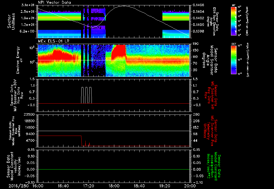
Task: Click the 17:20 time axis label
Action: 89,186
